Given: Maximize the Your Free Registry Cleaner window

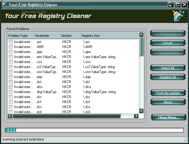Looking at the screenshot, I should point(178,5).
